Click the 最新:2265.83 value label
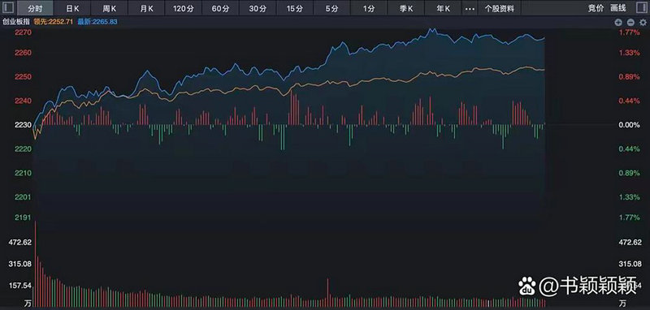Image resolution: width=650 pixels, height=310 pixels. click(x=97, y=22)
